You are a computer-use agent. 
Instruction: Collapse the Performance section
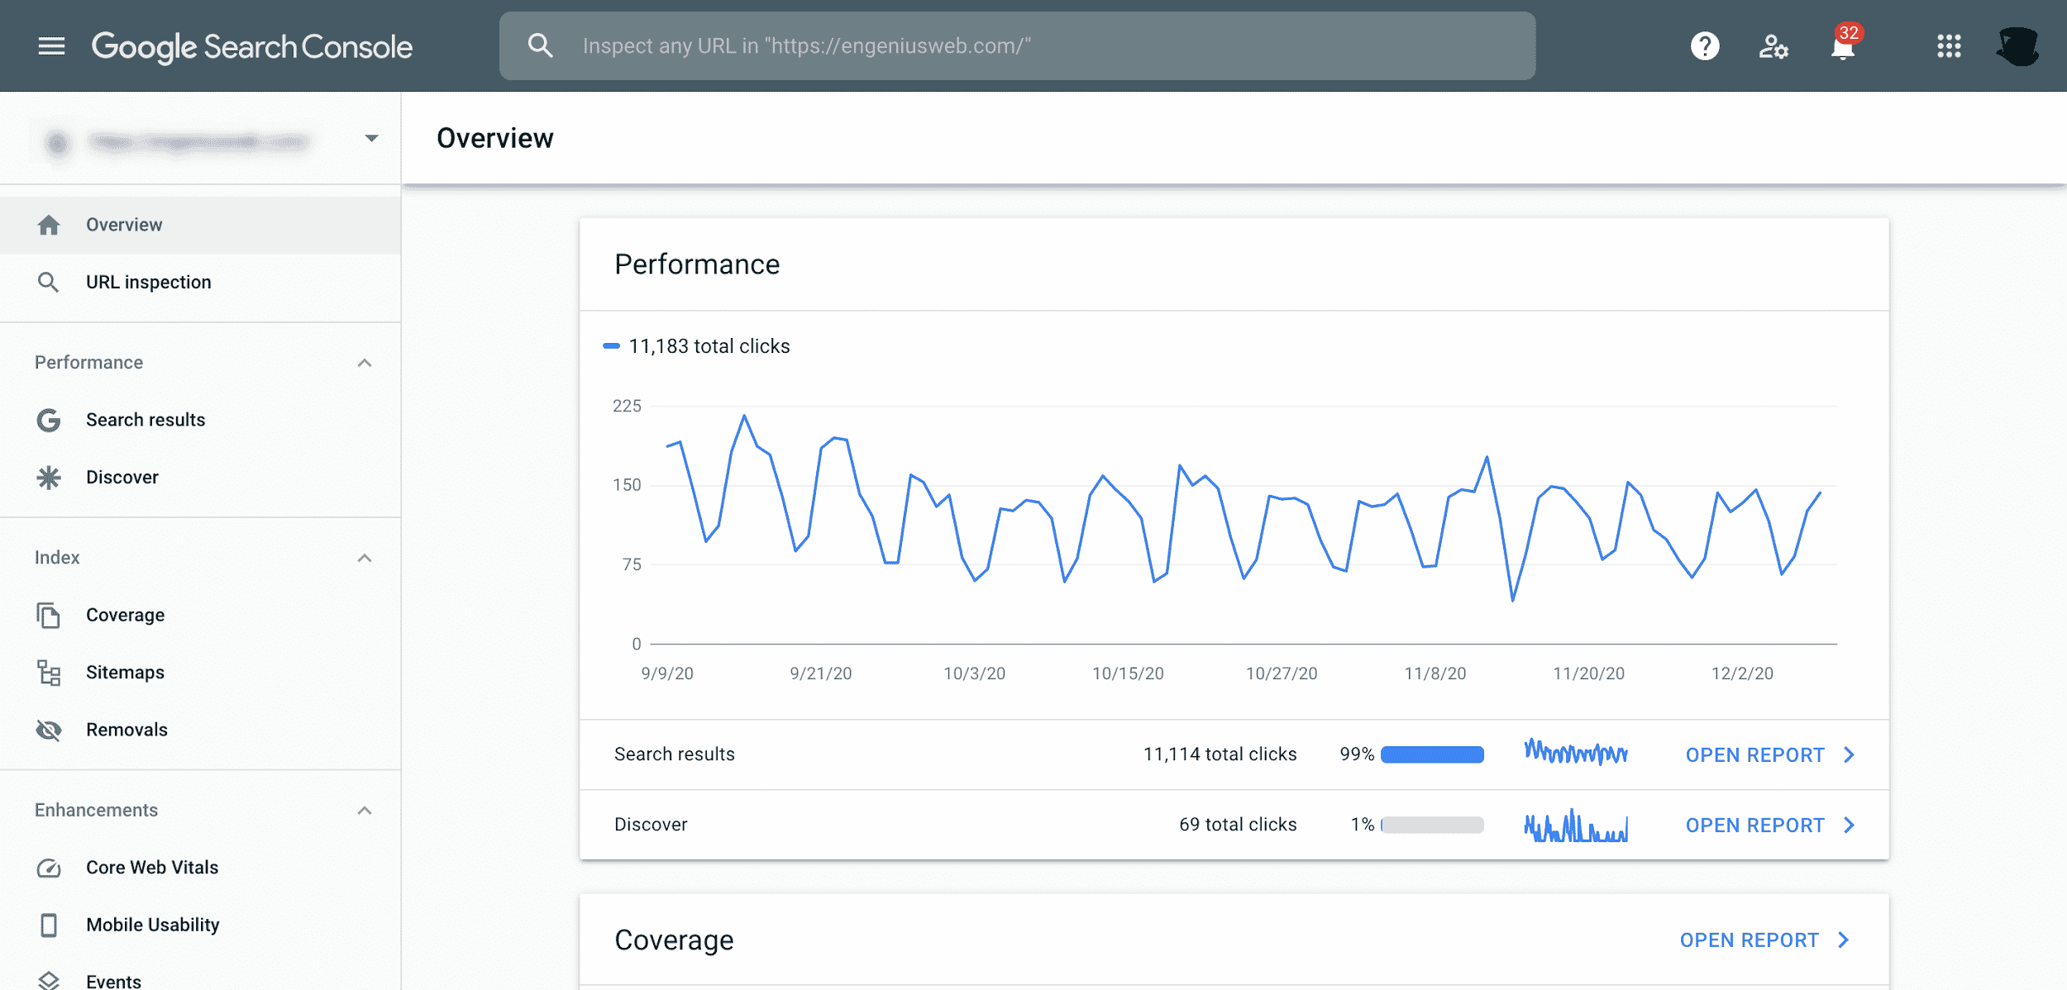click(365, 363)
